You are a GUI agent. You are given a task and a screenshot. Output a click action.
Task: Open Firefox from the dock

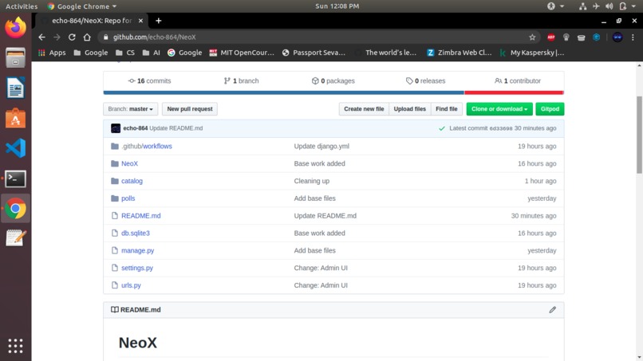tap(16, 27)
